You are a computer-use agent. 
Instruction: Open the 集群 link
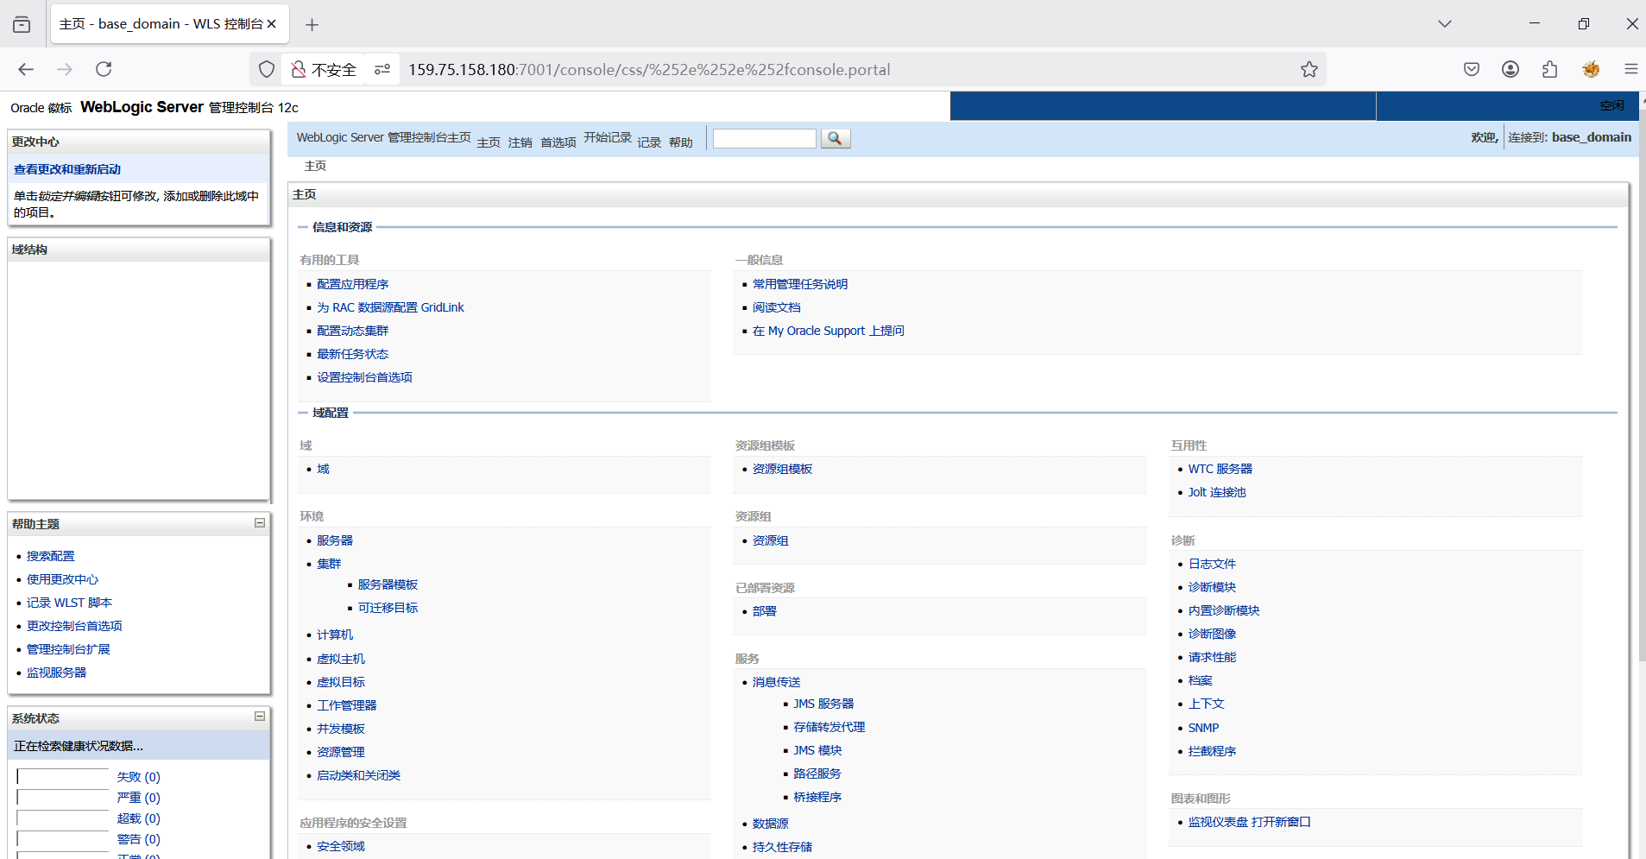(329, 564)
